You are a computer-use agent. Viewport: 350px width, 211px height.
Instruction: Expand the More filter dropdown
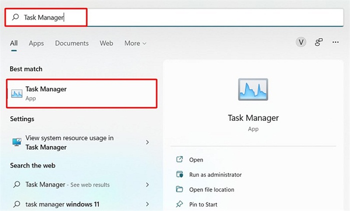point(135,43)
